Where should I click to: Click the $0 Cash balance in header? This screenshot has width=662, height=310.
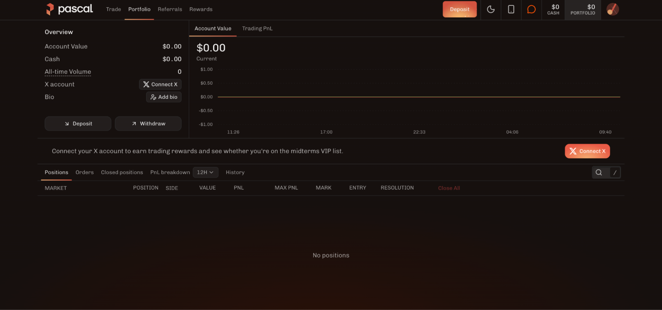(x=553, y=10)
